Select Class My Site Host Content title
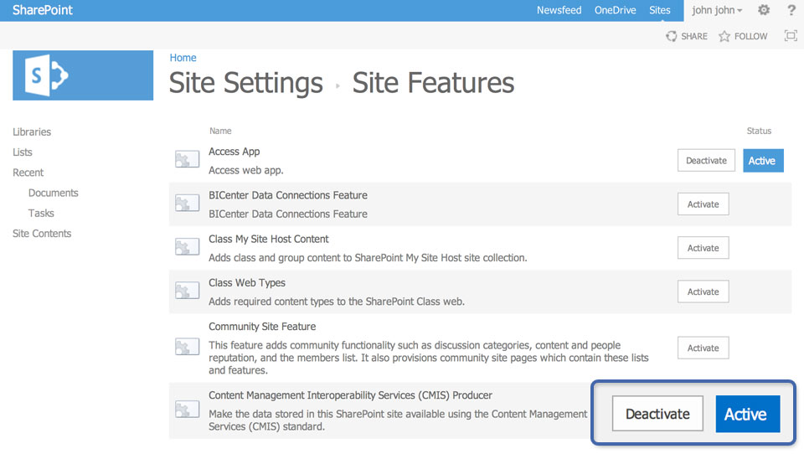 pyautogui.click(x=269, y=239)
